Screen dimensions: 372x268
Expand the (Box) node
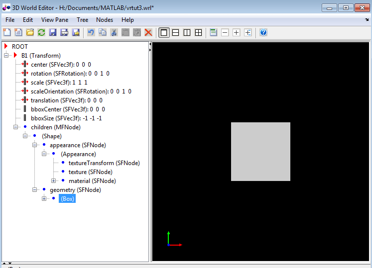click(x=44, y=198)
